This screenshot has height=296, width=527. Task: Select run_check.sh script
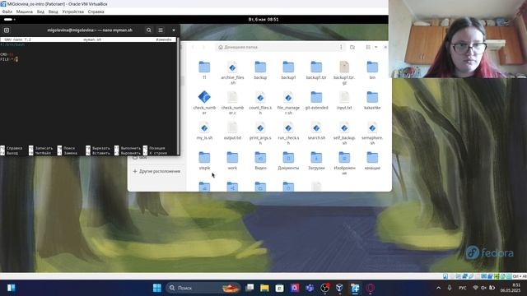pyautogui.click(x=288, y=133)
